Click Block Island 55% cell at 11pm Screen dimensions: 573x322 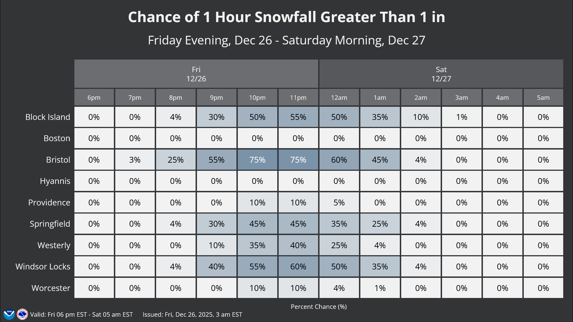click(298, 117)
